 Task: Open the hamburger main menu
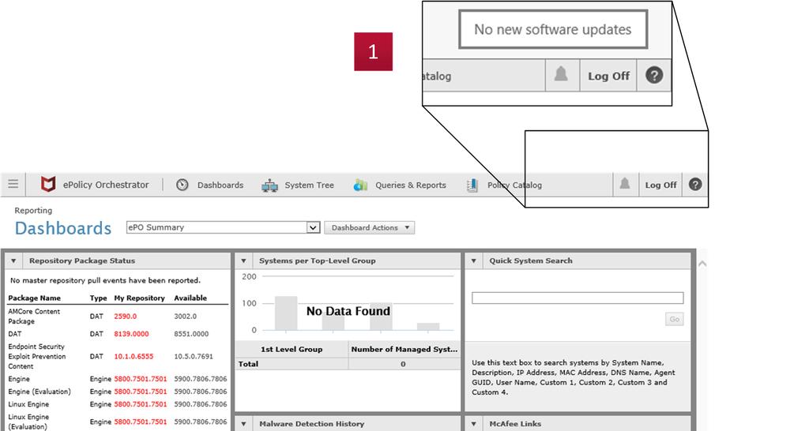click(x=13, y=184)
